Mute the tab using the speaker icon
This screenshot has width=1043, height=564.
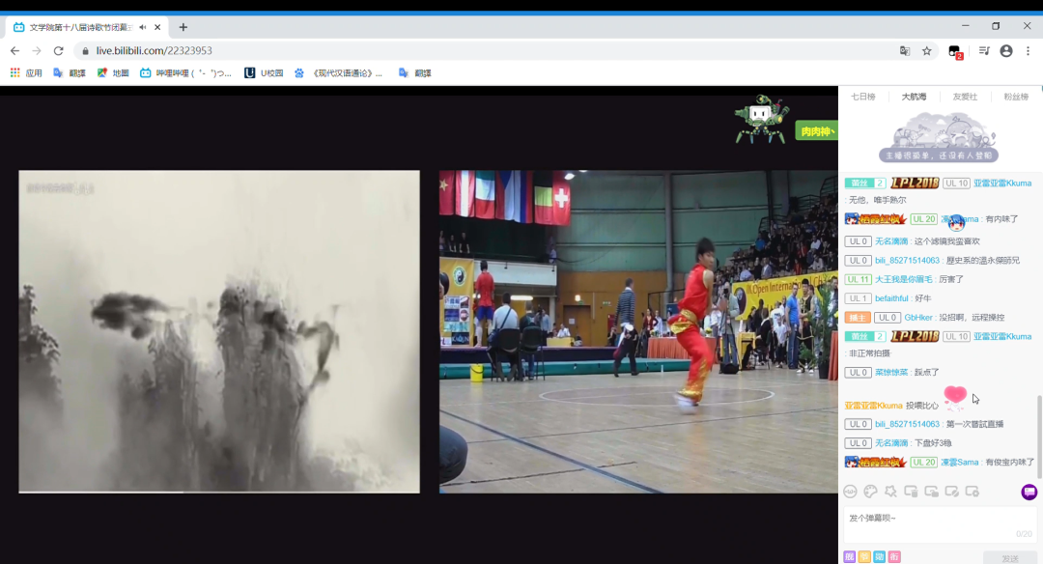(x=143, y=27)
